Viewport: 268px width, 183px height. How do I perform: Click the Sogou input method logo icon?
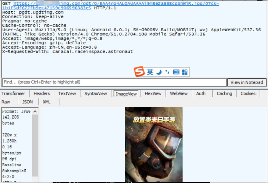(139, 71)
